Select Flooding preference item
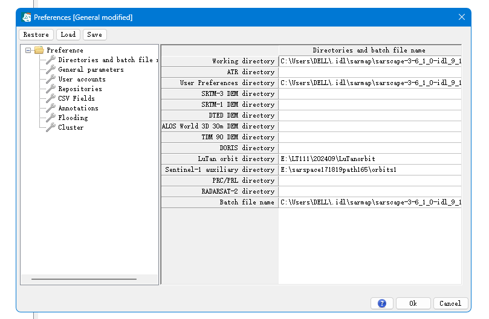The image size is (489, 319). pos(73,118)
